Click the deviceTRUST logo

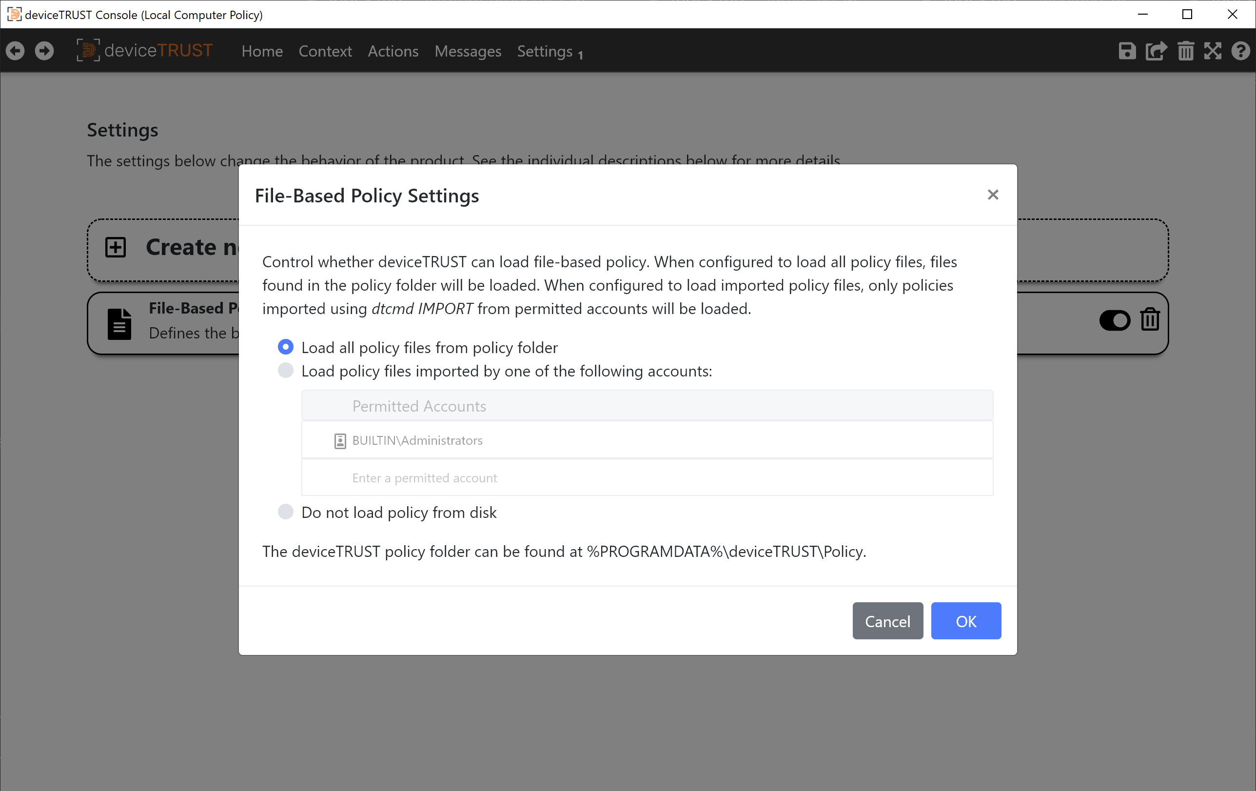tap(144, 50)
